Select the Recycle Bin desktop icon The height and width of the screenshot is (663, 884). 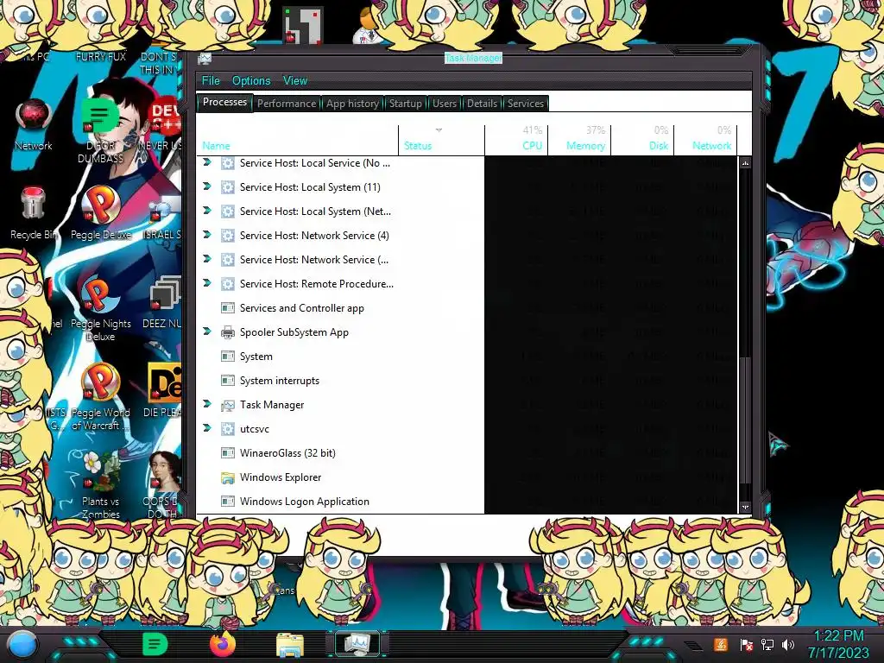[x=33, y=213]
